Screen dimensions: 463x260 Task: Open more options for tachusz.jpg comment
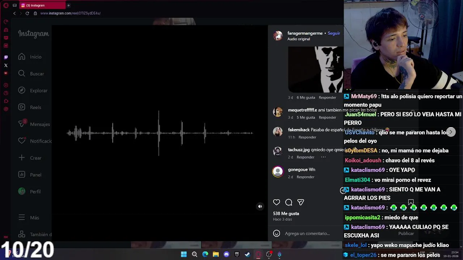click(x=323, y=157)
